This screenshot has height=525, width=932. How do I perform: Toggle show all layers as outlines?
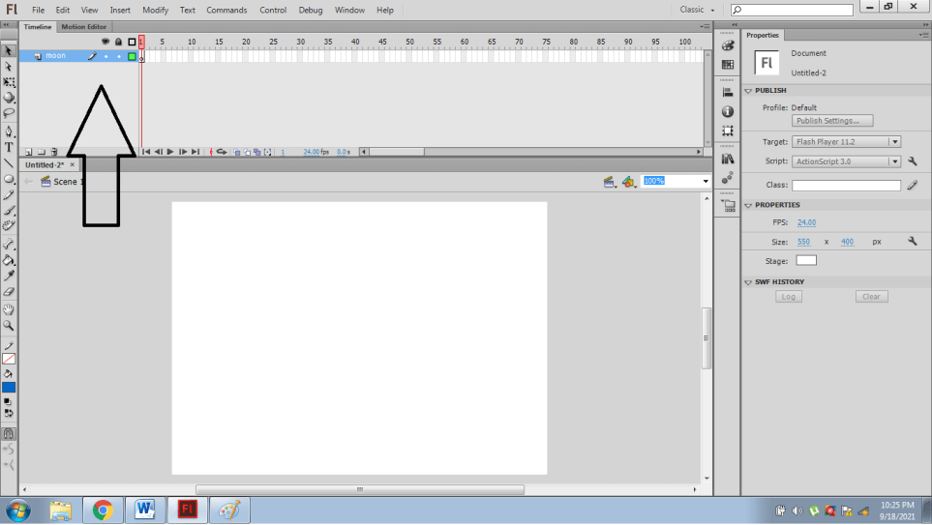132,42
